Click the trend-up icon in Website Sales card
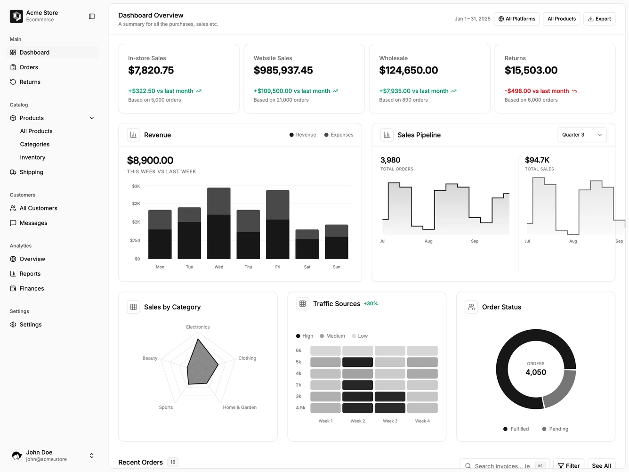This screenshot has width=629, height=472. (x=335, y=91)
